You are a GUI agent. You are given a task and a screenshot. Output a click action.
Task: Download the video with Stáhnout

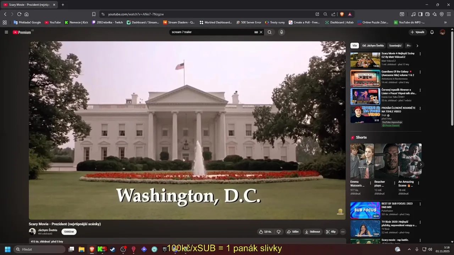pos(312,232)
